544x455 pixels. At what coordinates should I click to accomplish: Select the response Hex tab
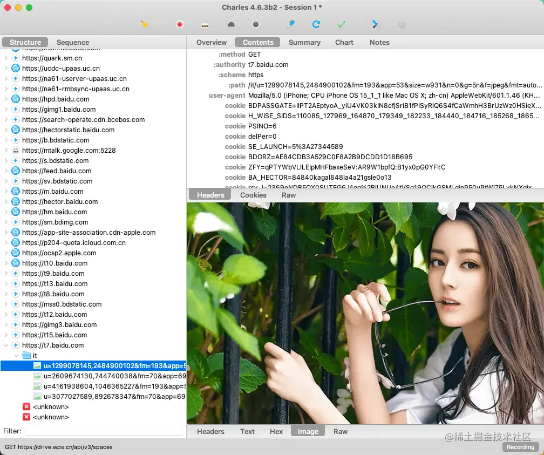coord(276,431)
